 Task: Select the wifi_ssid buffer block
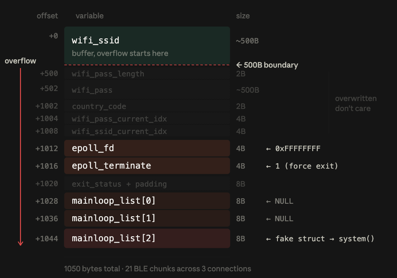point(147,45)
